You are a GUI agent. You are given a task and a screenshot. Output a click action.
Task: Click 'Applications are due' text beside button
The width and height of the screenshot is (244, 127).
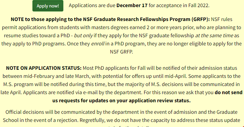pyautogui.click(x=92, y=5)
